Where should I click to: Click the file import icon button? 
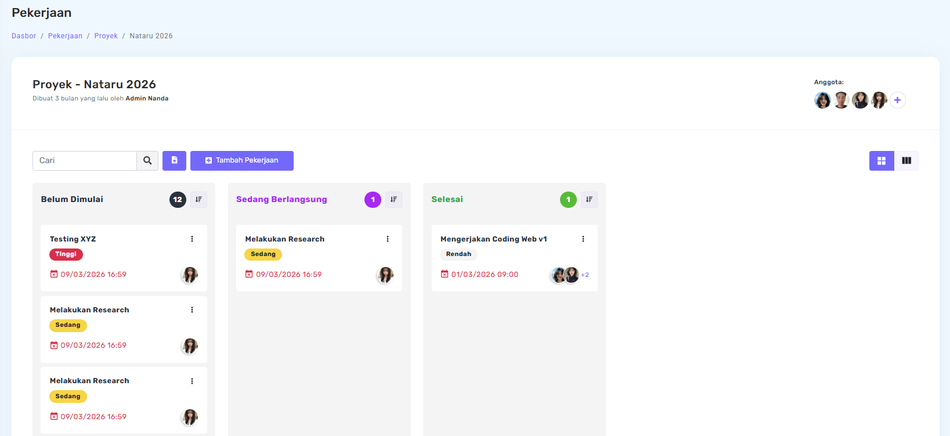[174, 161]
